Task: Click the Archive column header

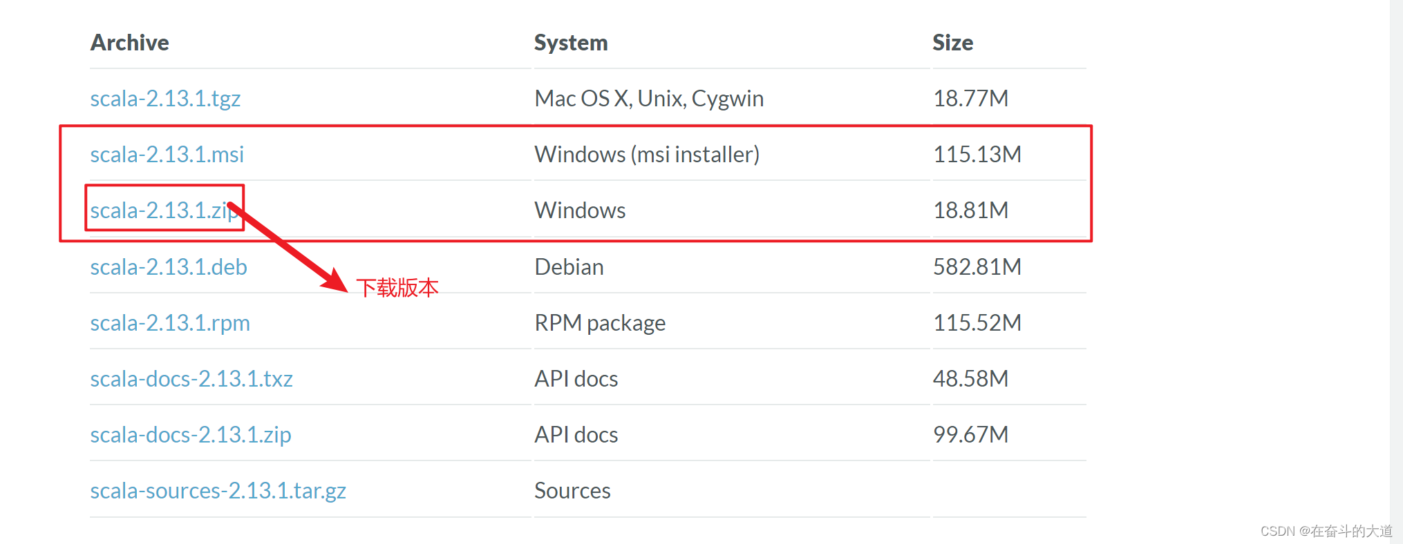Action: point(130,43)
